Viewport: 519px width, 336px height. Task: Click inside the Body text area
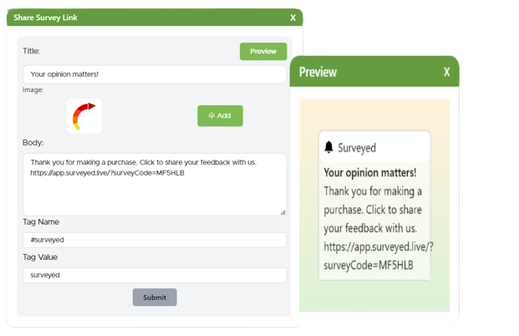[154, 192]
